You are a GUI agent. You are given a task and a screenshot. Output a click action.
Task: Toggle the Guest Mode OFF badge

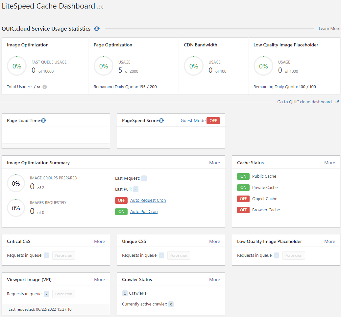(213, 120)
